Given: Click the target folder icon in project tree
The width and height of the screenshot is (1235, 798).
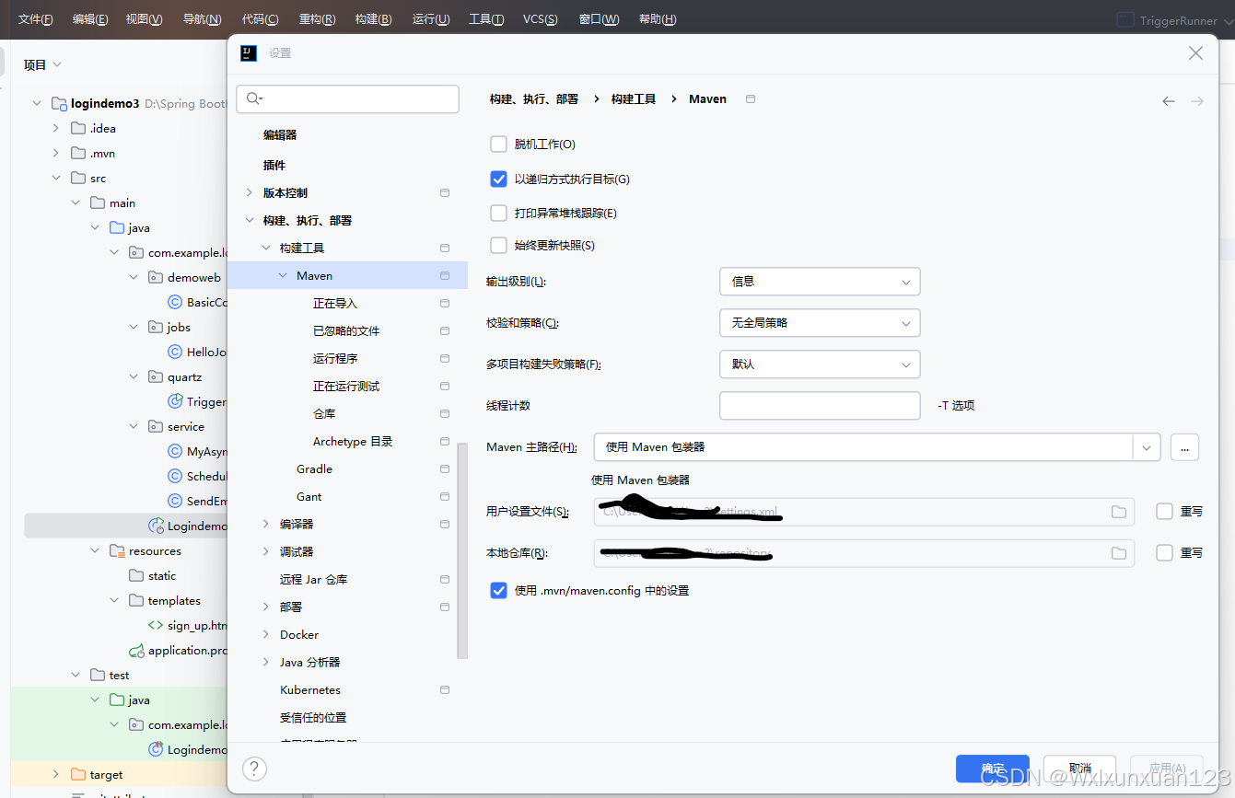Looking at the screenshot, I should (79, 775).
